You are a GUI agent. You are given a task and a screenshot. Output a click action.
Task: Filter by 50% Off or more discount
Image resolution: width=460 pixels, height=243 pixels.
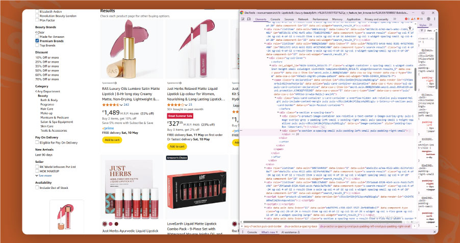[46, 70]
